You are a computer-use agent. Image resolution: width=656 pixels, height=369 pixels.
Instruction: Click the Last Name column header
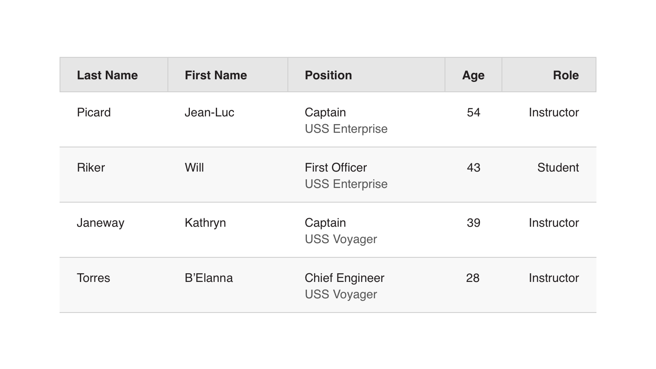pos(107,75)
